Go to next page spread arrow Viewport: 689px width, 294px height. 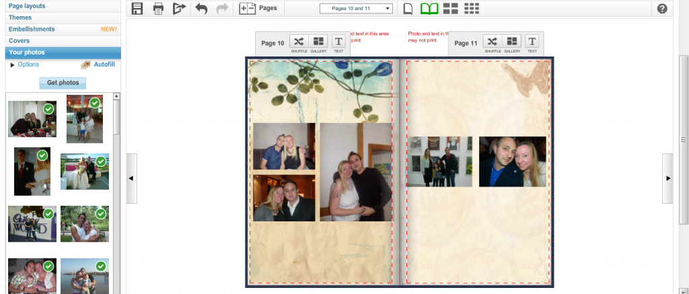point(667,178)
